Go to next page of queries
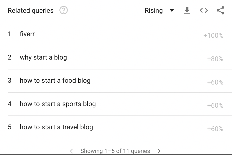232x155 pixels. click(159, 151)
